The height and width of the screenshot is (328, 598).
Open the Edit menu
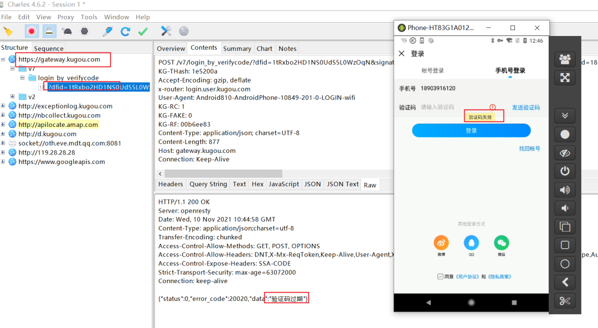(24, 17)
